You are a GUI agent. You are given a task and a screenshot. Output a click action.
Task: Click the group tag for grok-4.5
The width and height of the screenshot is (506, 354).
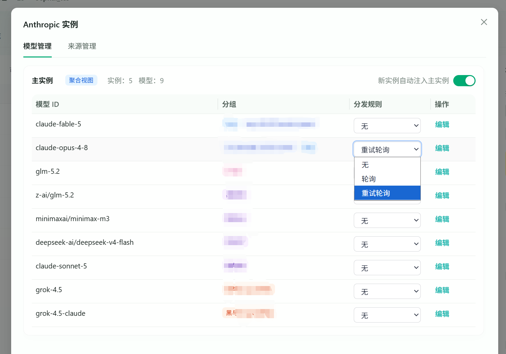[x=248, y=289]
